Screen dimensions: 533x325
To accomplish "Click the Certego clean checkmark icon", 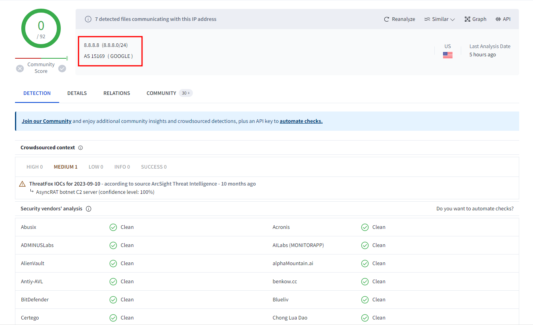I will [x=113, y=318].
